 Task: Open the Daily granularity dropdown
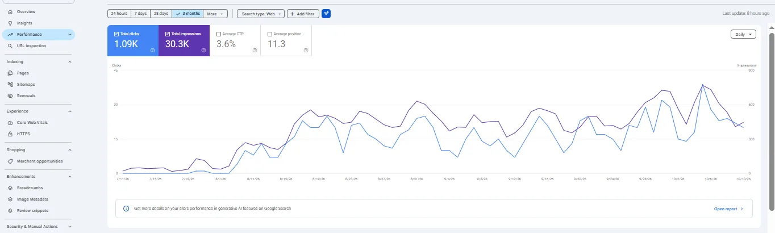pyautogui.click(x=743, y=34)
